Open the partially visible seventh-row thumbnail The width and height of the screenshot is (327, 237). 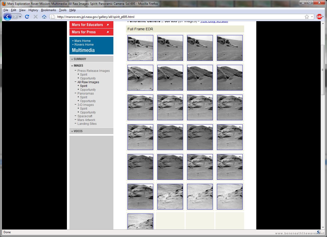[x=140, y=222]
